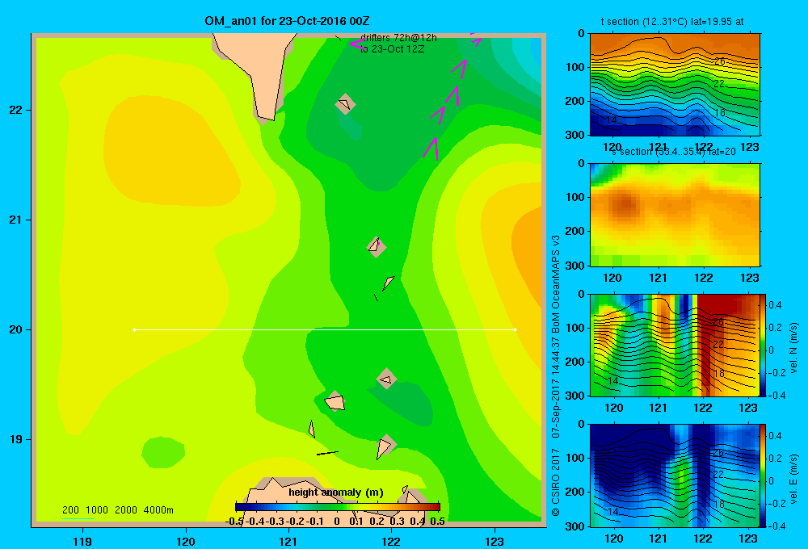Click depth tick "200" on salinity section axis
808x549 pixels.
tap(577, 231)
